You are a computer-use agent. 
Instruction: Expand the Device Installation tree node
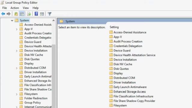(x=16, y=51)
